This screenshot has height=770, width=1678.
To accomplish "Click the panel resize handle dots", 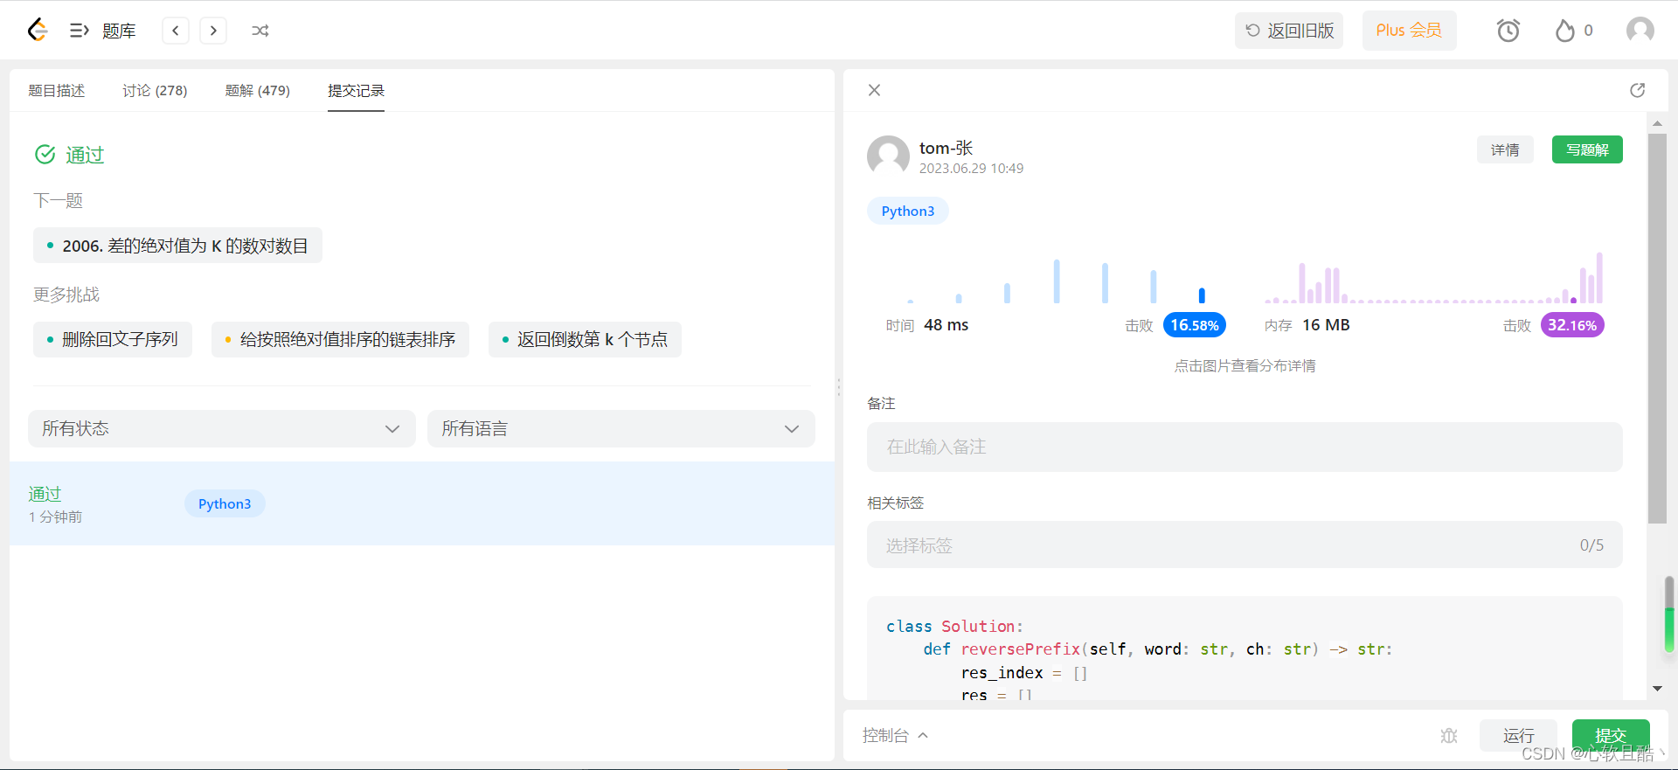I will click(839, 386).
